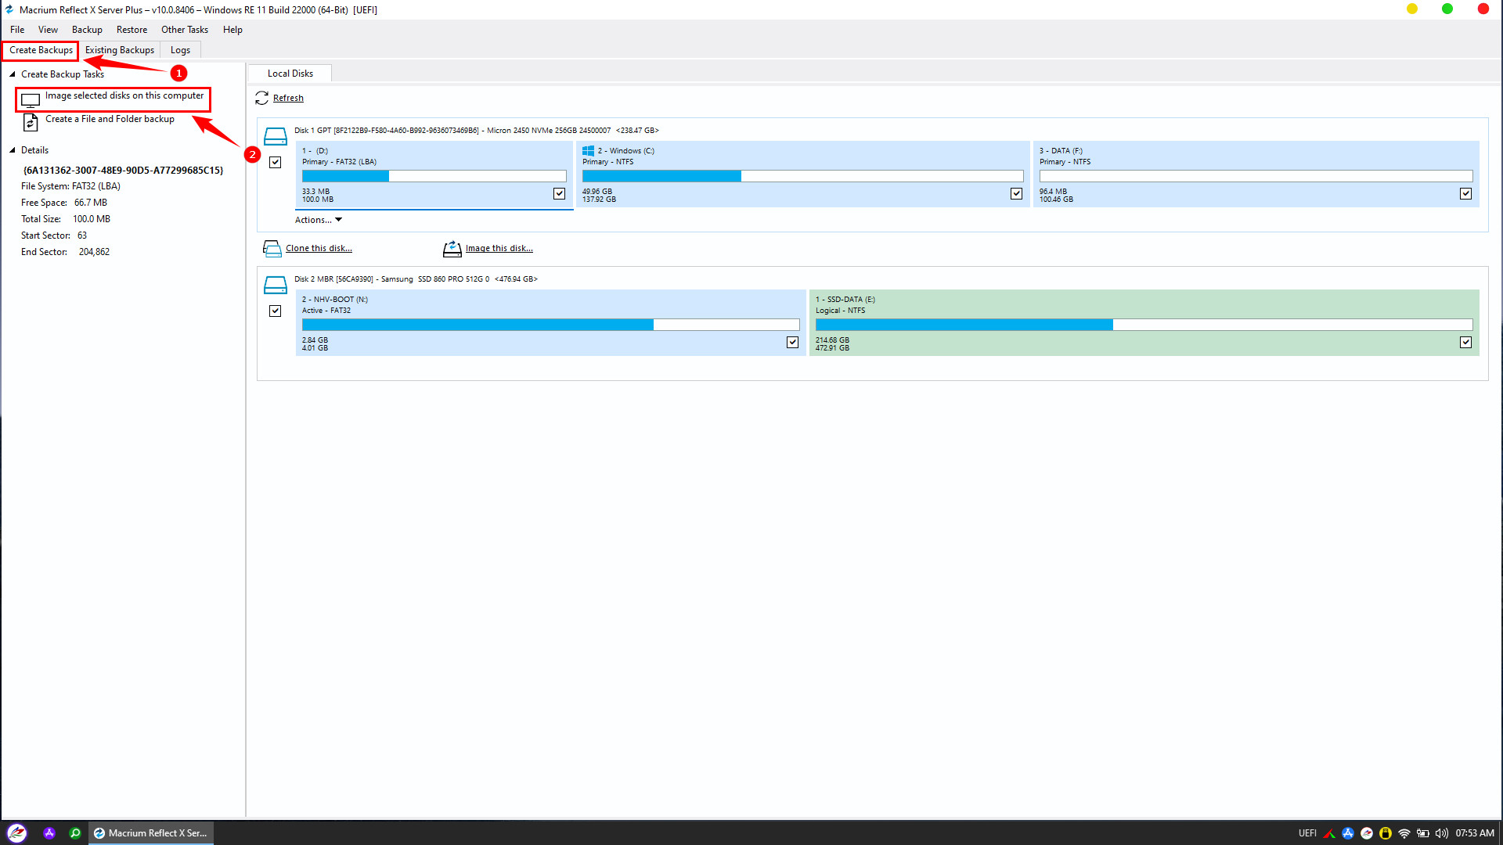
Task: Click the Clone this disk icon
Action: (272, 249)
